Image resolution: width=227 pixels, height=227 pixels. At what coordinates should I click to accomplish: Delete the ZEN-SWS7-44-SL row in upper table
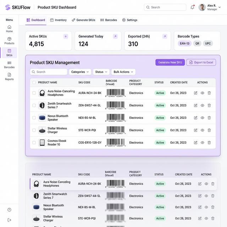209,105
